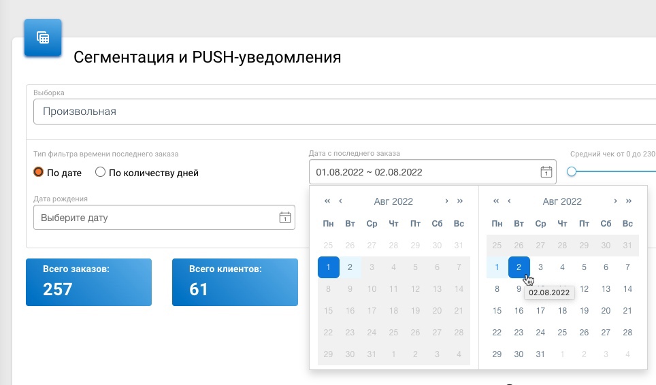Image resolution: width=656 pixels, height=385 pixels.
Task: Pick day 31 in the right calendar
Action: [x=540, y=354]
